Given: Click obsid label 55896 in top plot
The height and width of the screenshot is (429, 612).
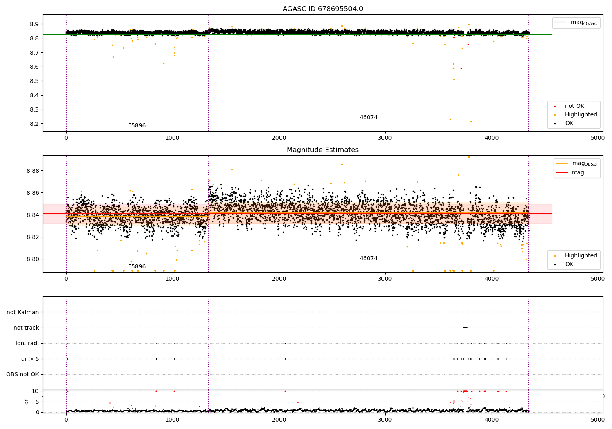Looking at the screenshot, I should click(137, 126).
